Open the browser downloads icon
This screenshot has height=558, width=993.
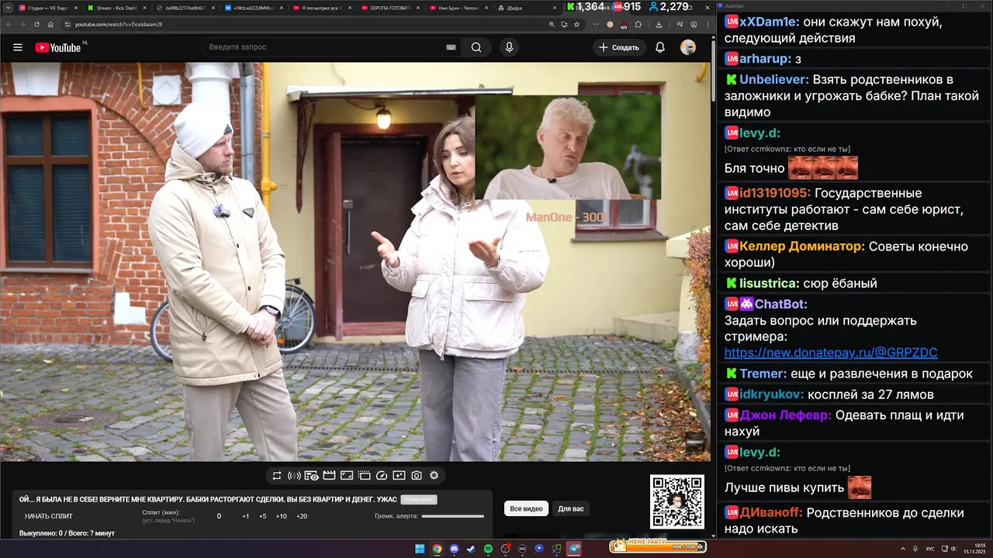click(x=659, y=24)
